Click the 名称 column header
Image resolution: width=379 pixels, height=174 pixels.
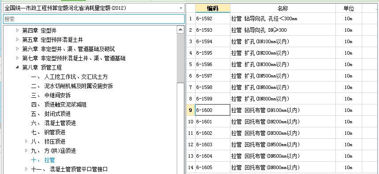tap(282, 8)
